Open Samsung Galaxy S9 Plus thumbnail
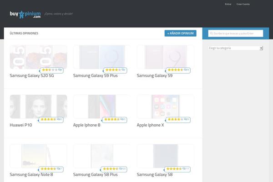Image resolution: width=273 pixels, height=182 pixels. click(102, 57)
